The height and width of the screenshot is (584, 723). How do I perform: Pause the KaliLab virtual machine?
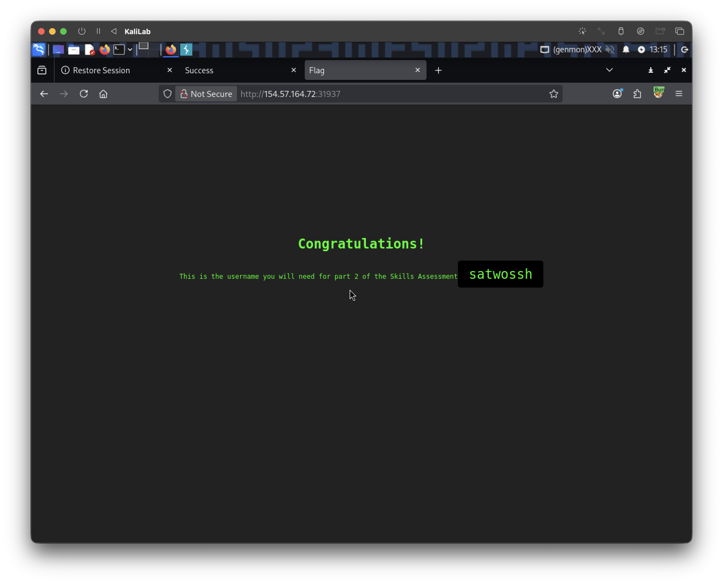pyautogui.click(x=98, y=31)
